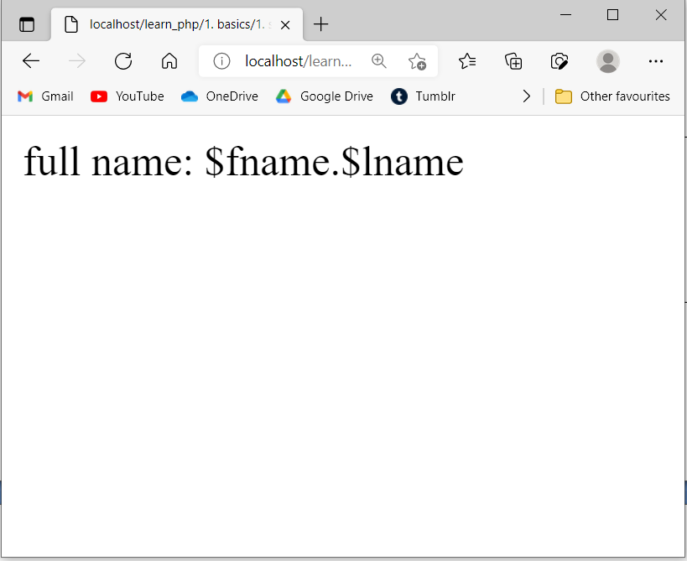Click the site information icon in address bar
The image size is (687, 561).
(221, 61)
